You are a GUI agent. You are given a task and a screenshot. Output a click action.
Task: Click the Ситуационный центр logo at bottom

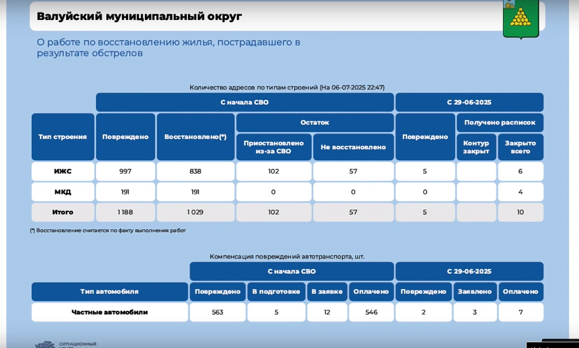[x=66, y=344]
